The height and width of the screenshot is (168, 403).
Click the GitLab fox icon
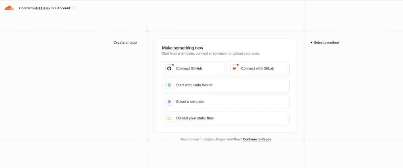coord(234,68)
